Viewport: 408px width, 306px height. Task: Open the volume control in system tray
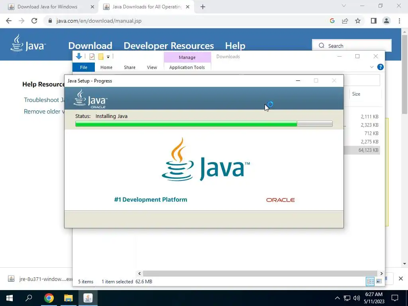coord(357,298)
